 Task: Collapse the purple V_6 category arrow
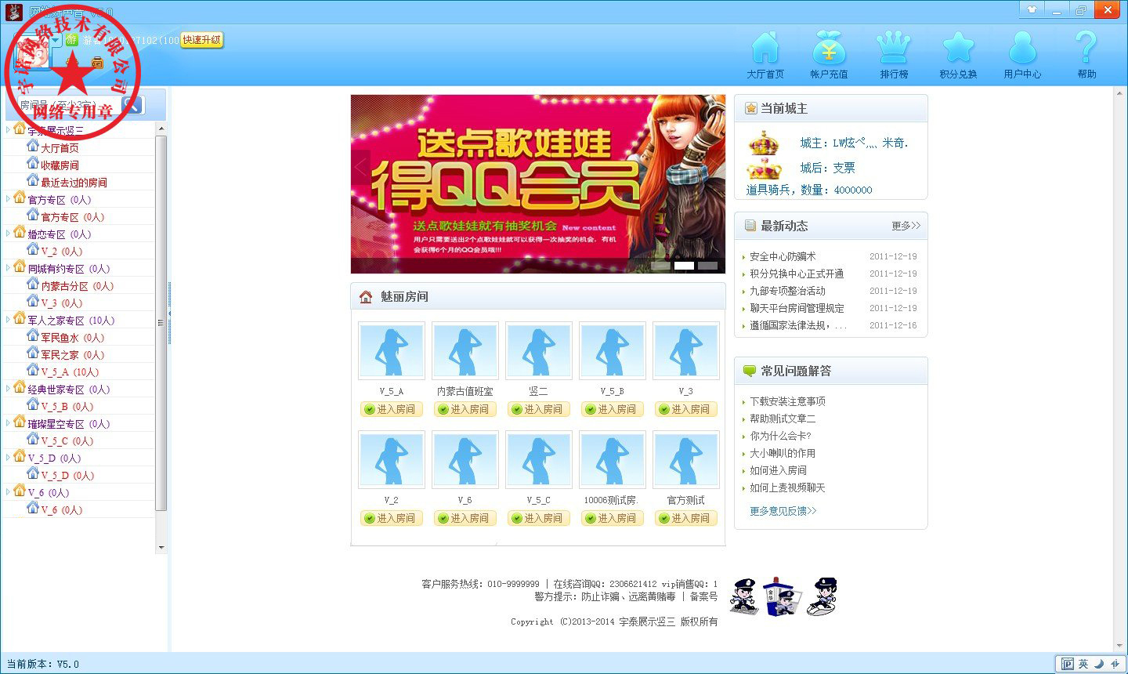8,492
